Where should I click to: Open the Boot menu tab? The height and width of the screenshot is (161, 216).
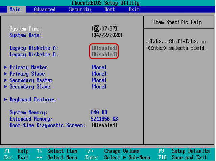click(x=110, y=9)
